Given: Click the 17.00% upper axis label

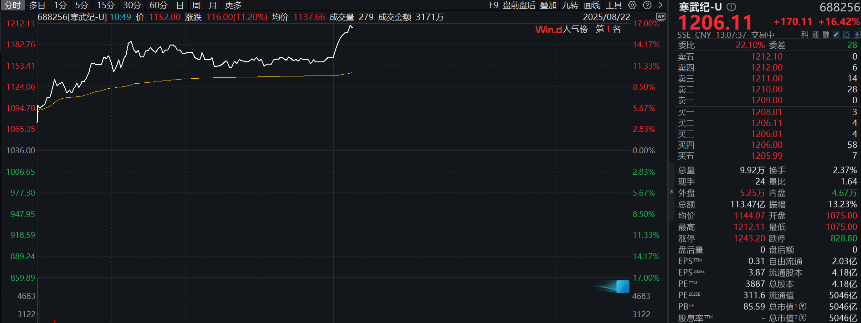Looking at the screenshot, I should coord(646,23).
